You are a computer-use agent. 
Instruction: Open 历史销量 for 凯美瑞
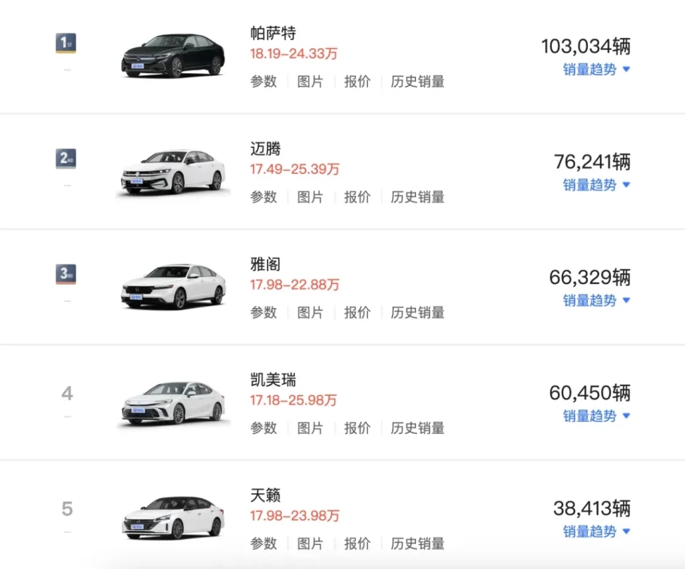(x=417, y=428)
